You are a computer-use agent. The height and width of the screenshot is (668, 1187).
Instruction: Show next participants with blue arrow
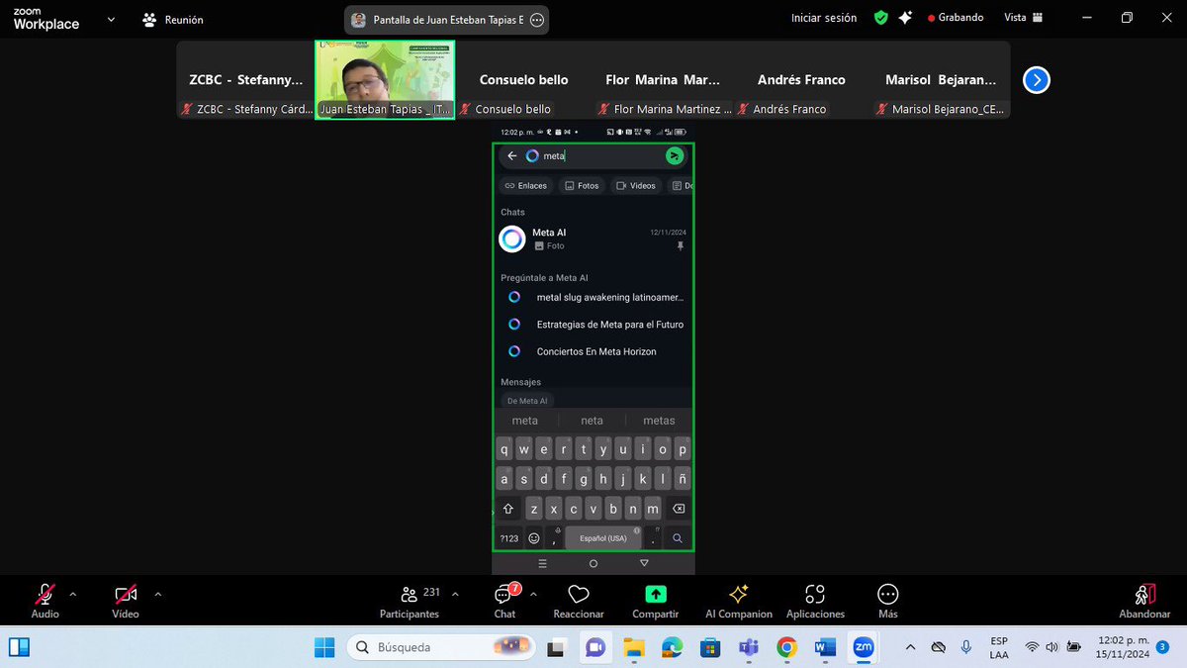1036,80
